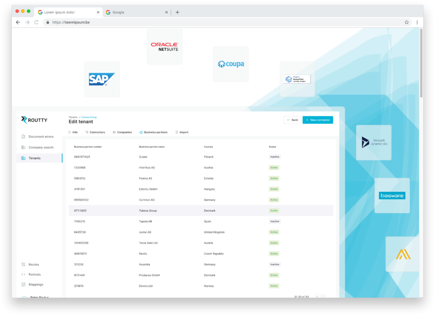This screenshot has width=435, height=316.
Task: Switch to the Info tab
Action: tap(73, 132)
